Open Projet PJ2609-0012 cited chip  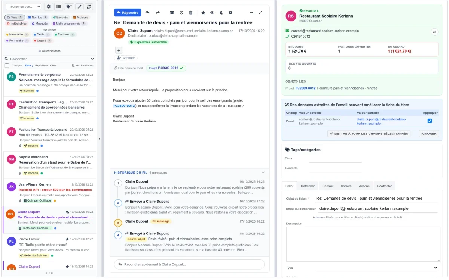[x=166, y=68]
